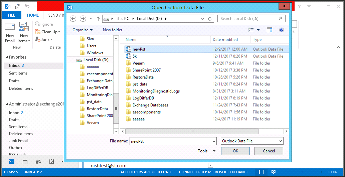Open the dialog Help question mark icon
This screenshot has width=345, height=177.
(x=282, y=30)
